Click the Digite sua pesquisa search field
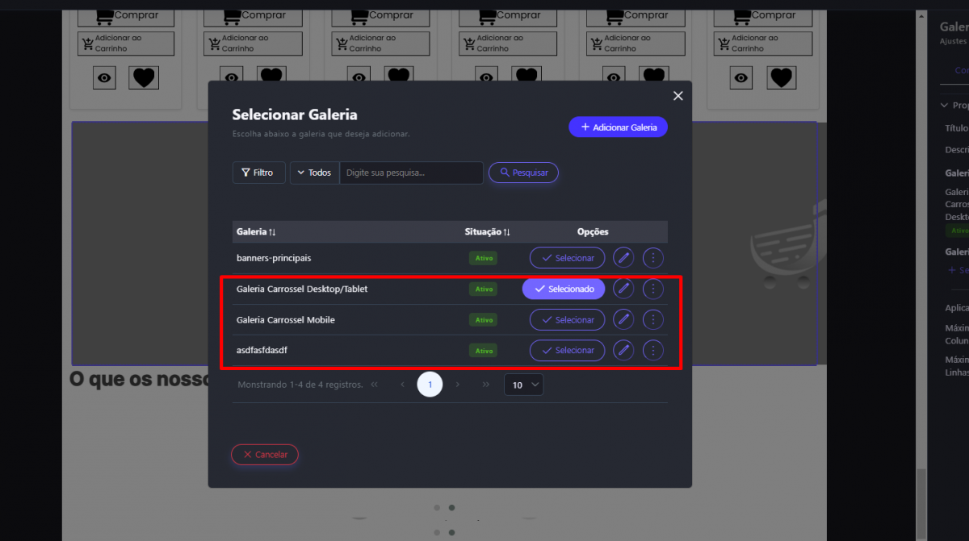 tap(410, 173)
